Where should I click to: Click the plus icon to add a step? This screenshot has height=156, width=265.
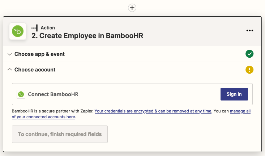coord(132,7)
